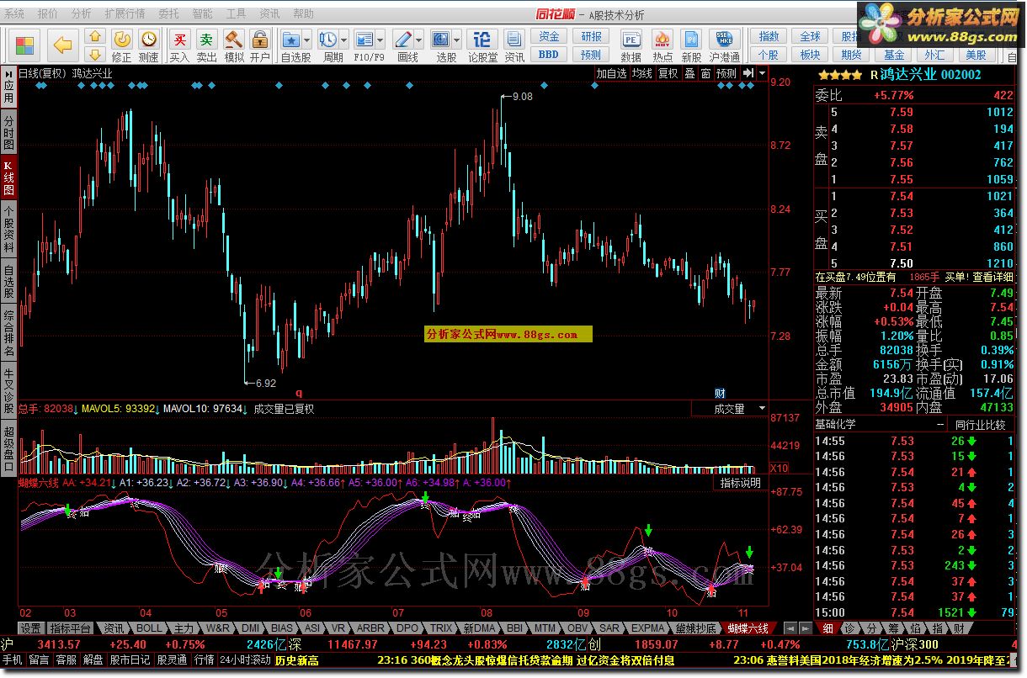The height and width of the screenshot is (678, 1027).
Task: Click the 热点 flame icon
Action: 662,45
